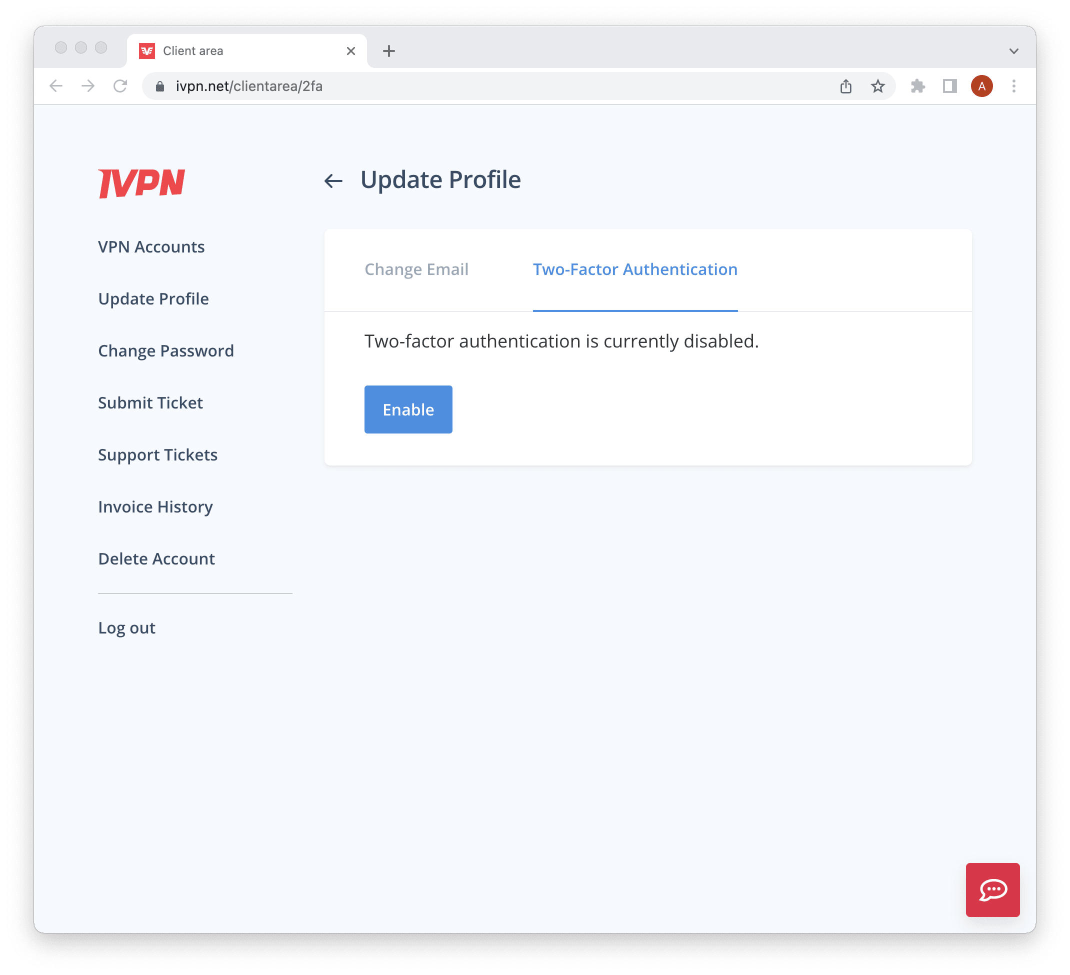Viewport: 1070px width, 975px height.
Task: Open the Delete Account page
Action: pyautogui.click(x=155, y=558)
